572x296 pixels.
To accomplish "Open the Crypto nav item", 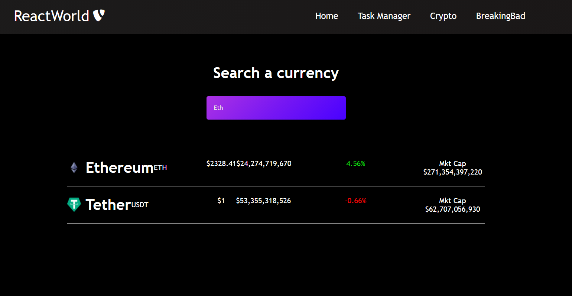I will pos(443,16).
